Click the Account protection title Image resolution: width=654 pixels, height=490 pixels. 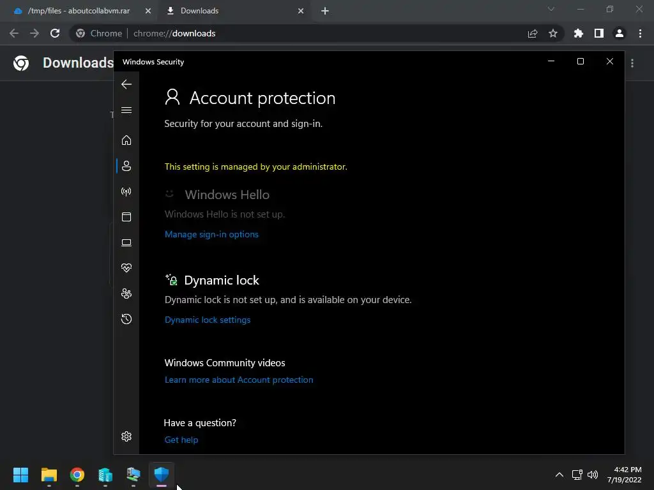tap(262, 98)
